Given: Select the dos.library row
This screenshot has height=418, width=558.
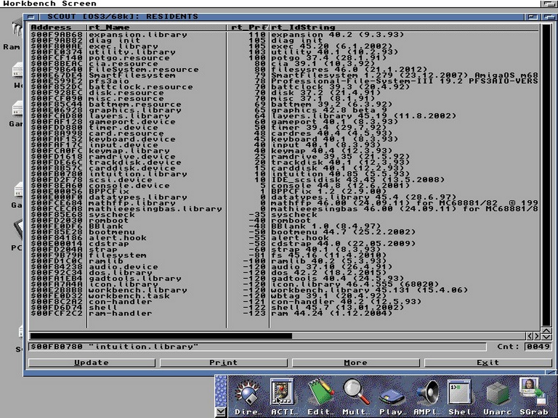Looking at the screenshot, I should pyautogui.click(x=284, y=273).
